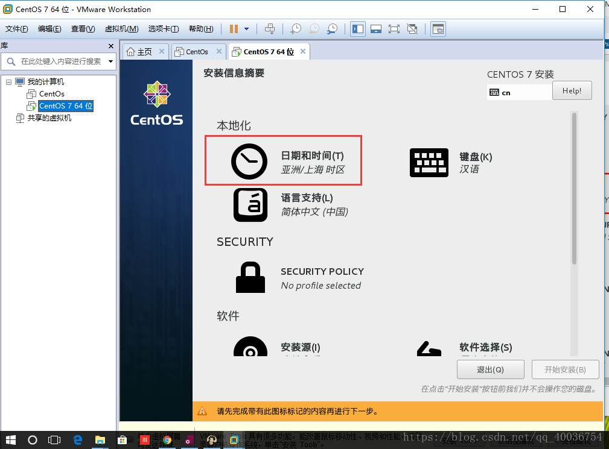Send Ctrl+Alt+Del to the virtual machine
This screenshot has width=609, height=449.
coord(270,29)
